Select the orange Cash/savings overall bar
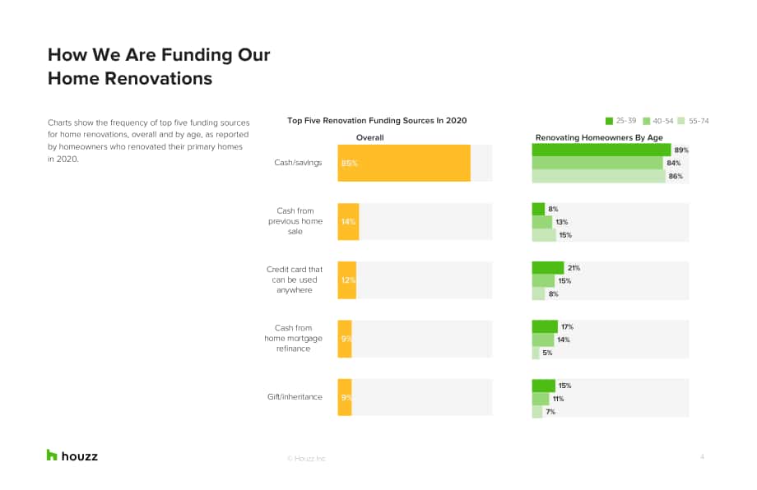 pos(404,163)
